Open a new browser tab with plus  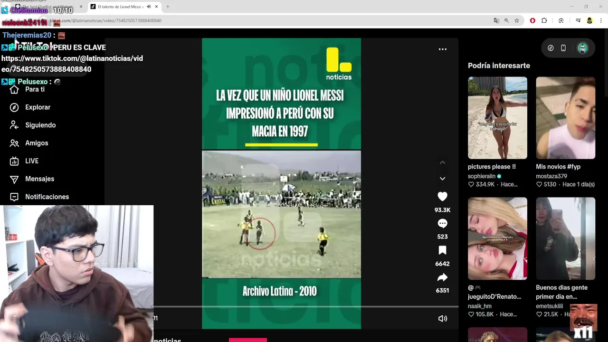[x=167, y=7]
